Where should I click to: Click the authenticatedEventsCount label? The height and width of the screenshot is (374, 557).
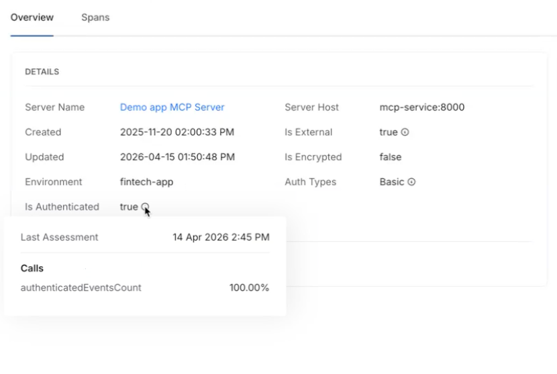81,288
